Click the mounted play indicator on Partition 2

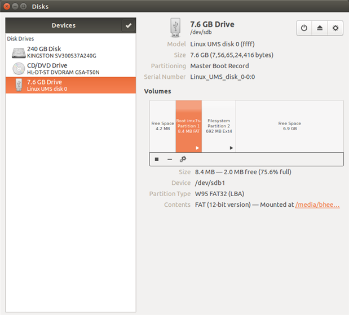pyautogui.click(x=231, y=148)
